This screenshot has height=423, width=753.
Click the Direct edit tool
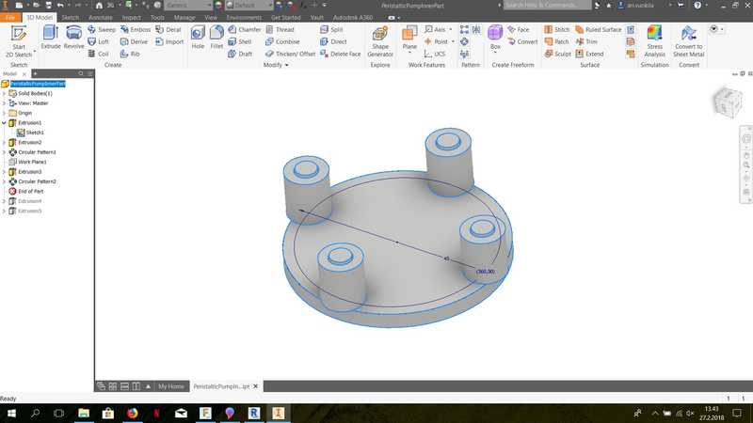[333, 41]
